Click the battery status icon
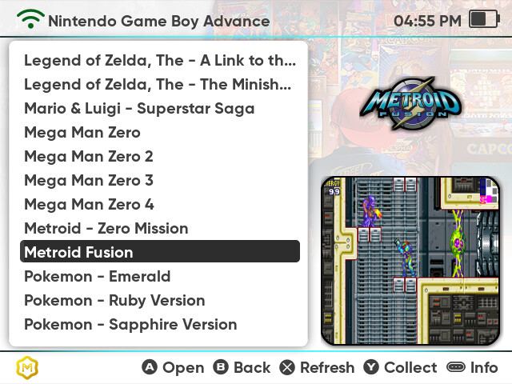The width and height of the screenshot is (512, 384). [483, 19]
